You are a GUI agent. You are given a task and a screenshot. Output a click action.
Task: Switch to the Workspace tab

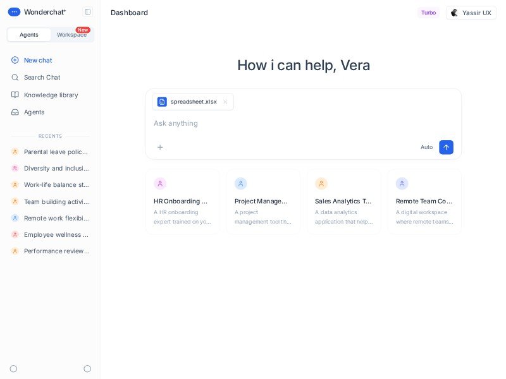71,35
